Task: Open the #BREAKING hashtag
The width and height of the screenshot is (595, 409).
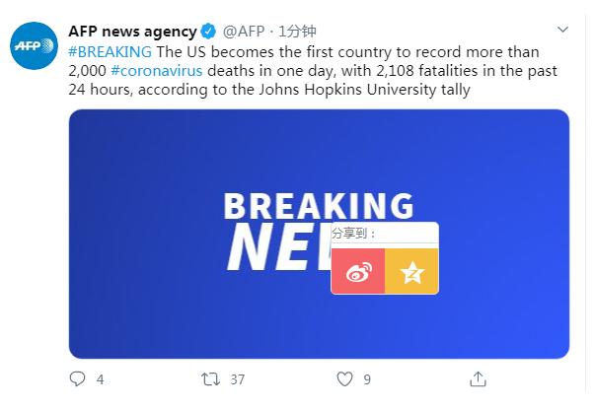Action: [x=111, y=51]
